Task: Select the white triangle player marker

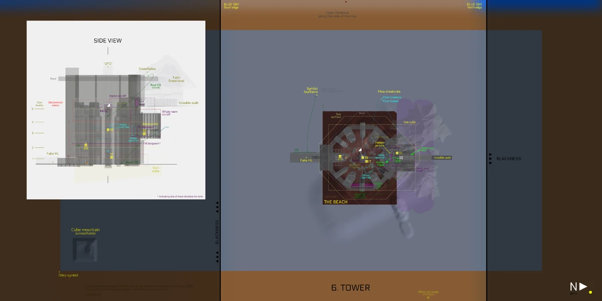Action: [360, 150]
